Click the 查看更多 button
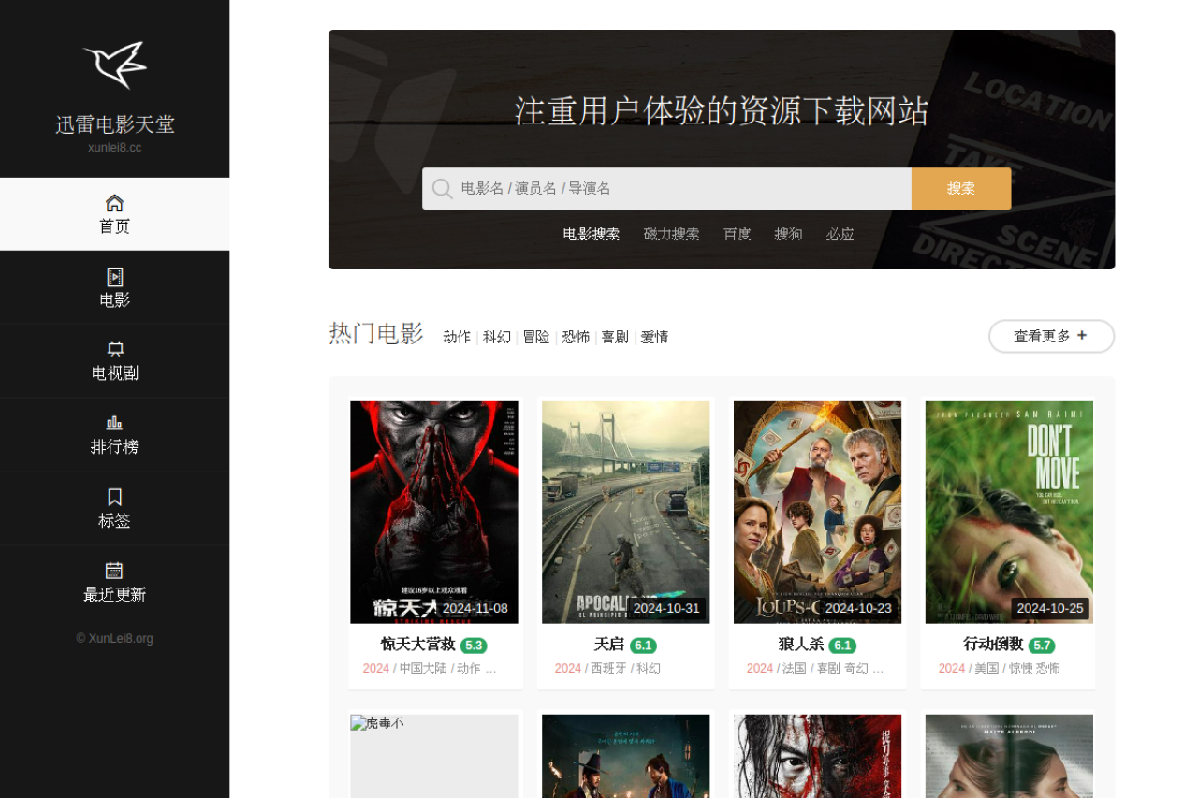This screenshot has width=1198, height=798. (x=1051, y=336)
